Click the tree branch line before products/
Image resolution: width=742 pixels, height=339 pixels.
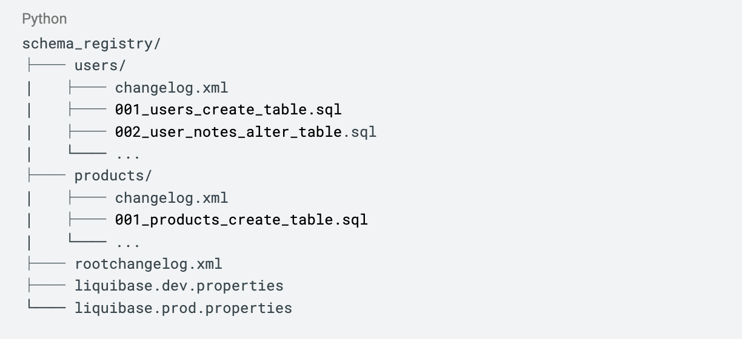(x=45, y=176)
